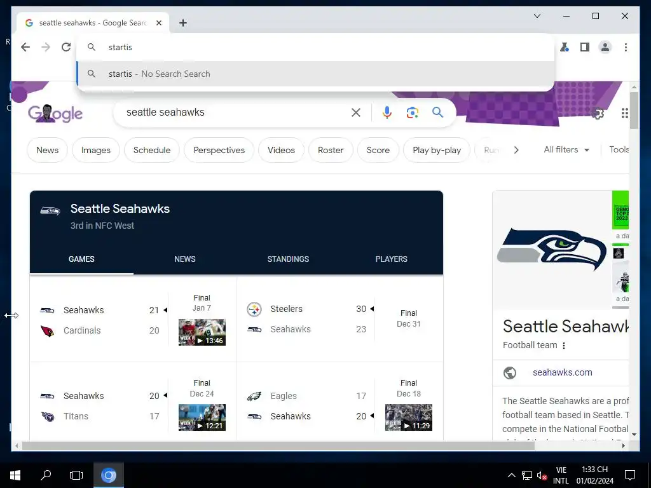Open a new tab with the plus button
This screenshot has height=488, width=651.
(x=183, y=23)
